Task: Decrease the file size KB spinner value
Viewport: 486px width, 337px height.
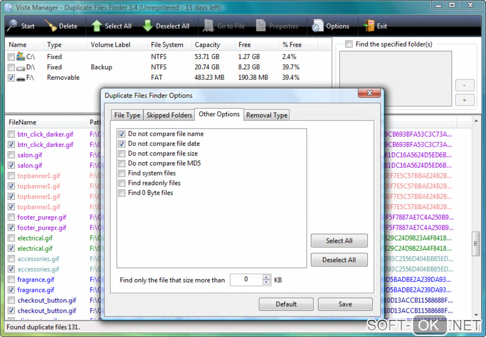Action: [266, 282]
